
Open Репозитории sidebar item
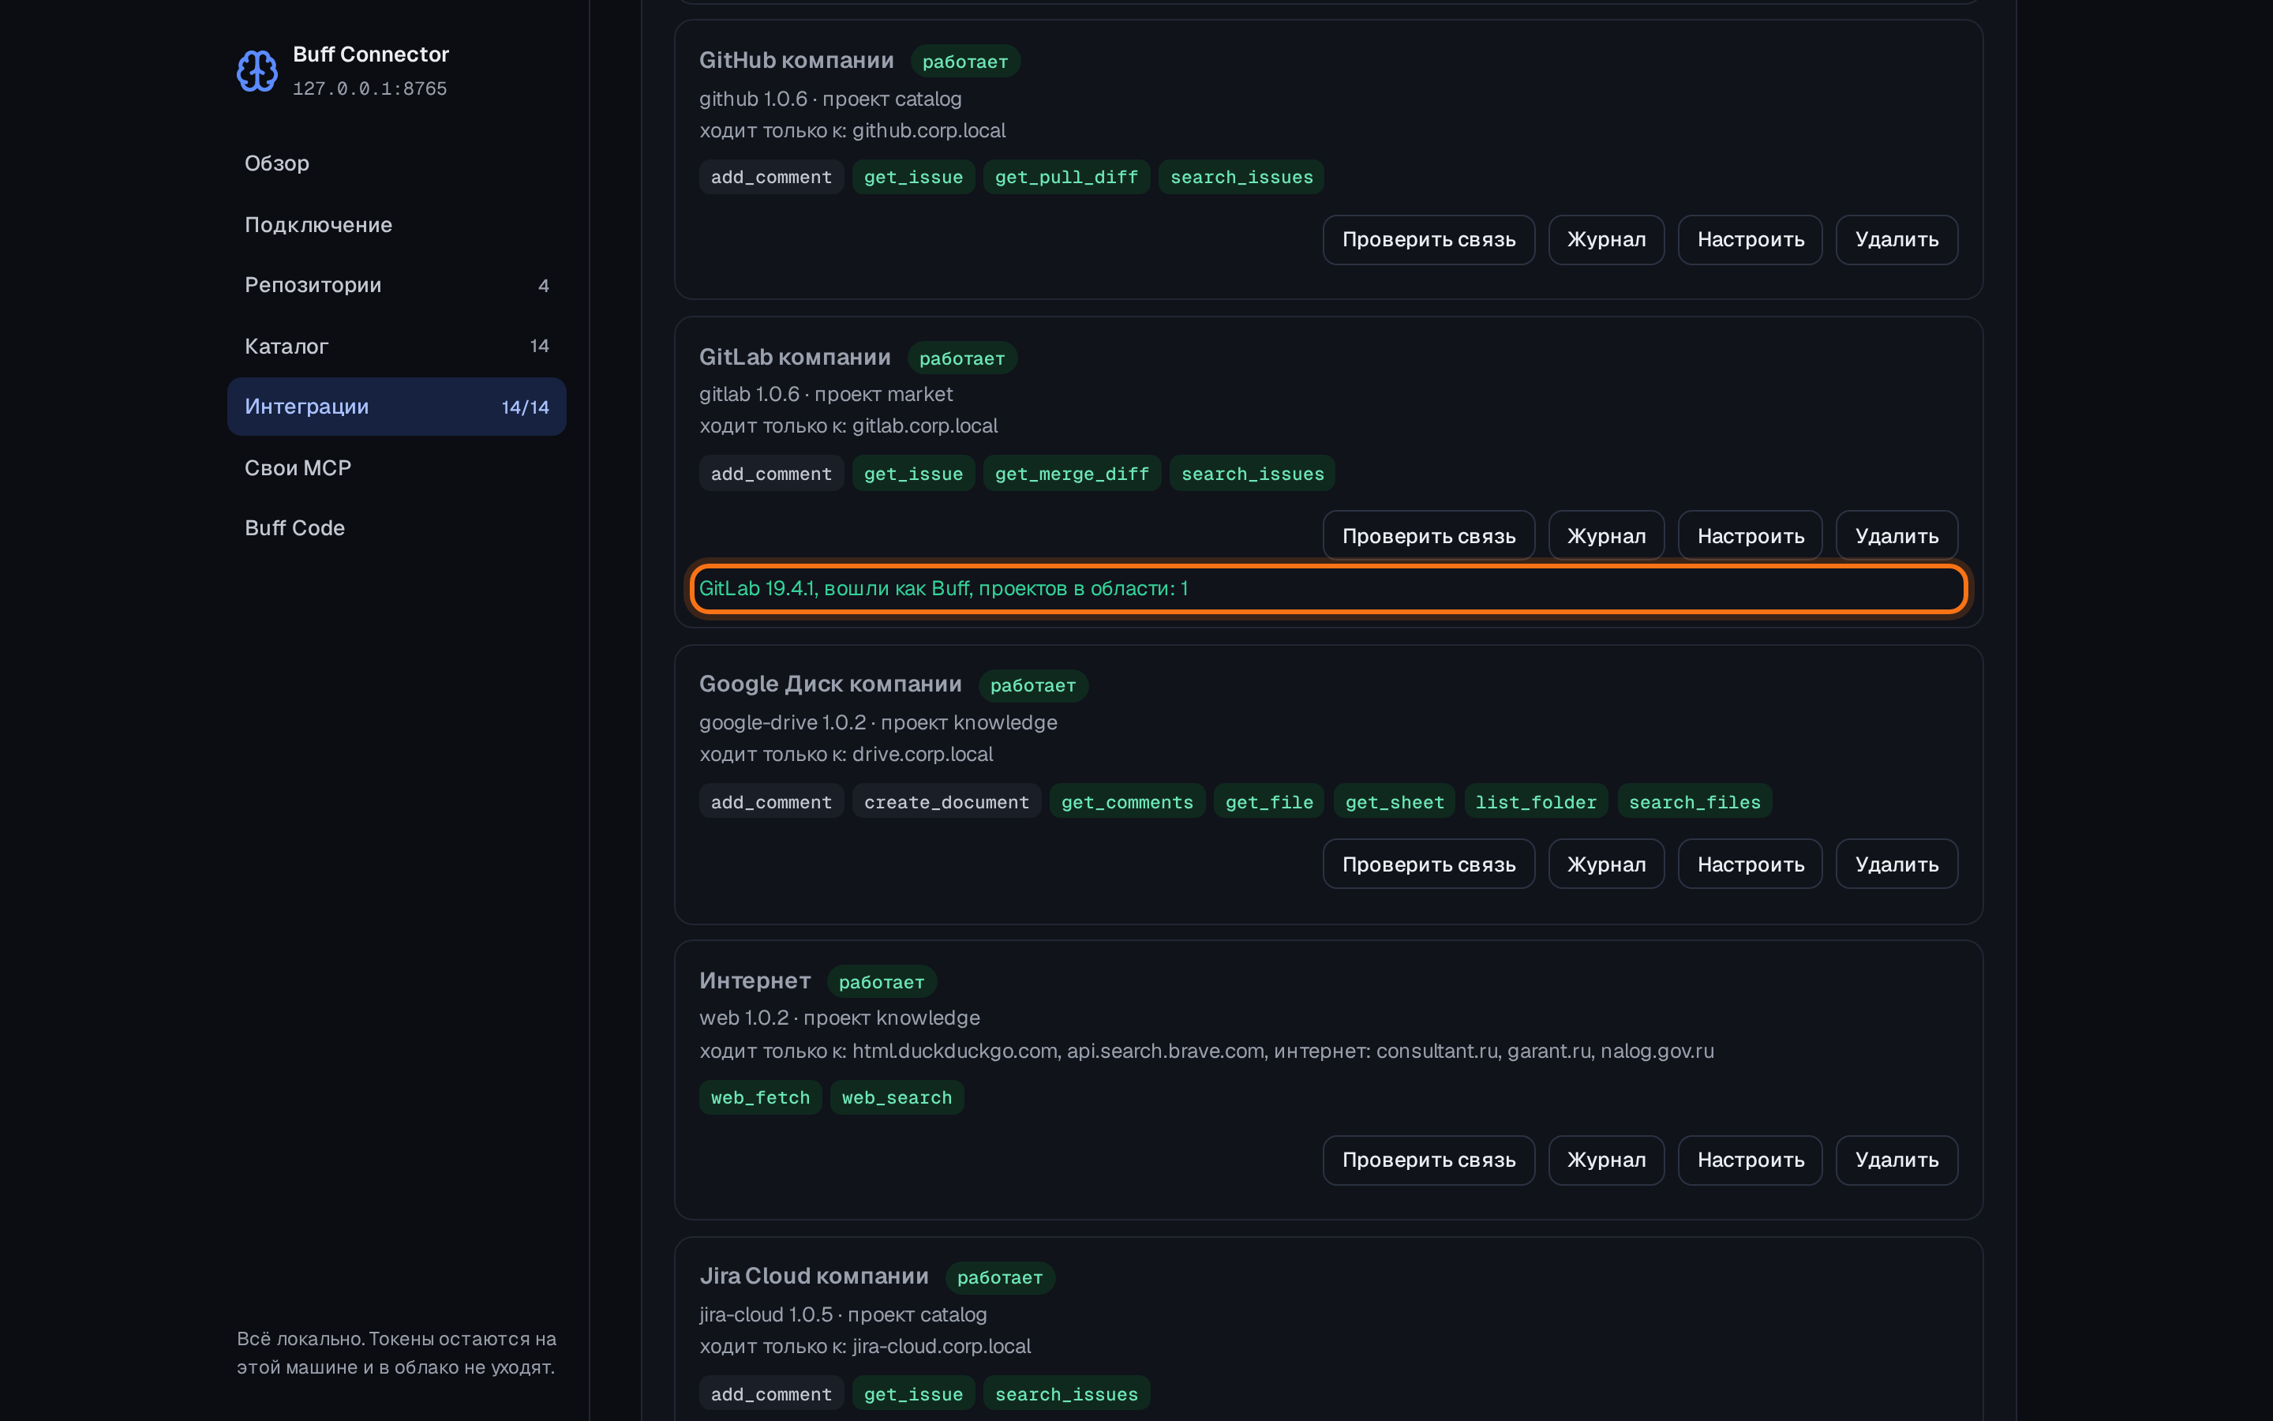pos(396,285)
